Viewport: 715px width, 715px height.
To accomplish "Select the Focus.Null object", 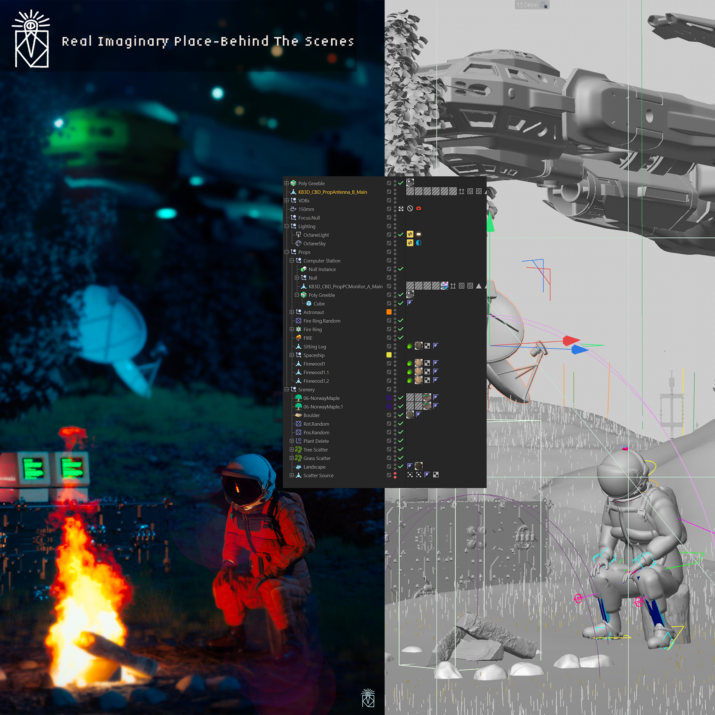I will click(x=309, y=218).
